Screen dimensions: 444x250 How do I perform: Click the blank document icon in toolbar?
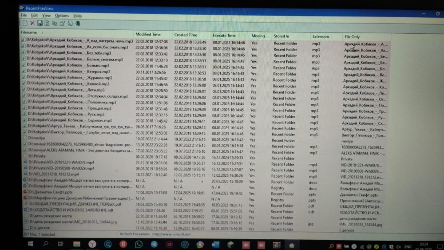pyautogui.click(x=25, y=23)
